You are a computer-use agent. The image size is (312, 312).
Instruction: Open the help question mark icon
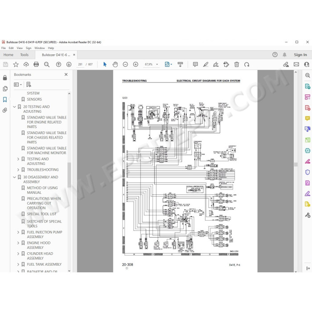[x=275, y=55]
